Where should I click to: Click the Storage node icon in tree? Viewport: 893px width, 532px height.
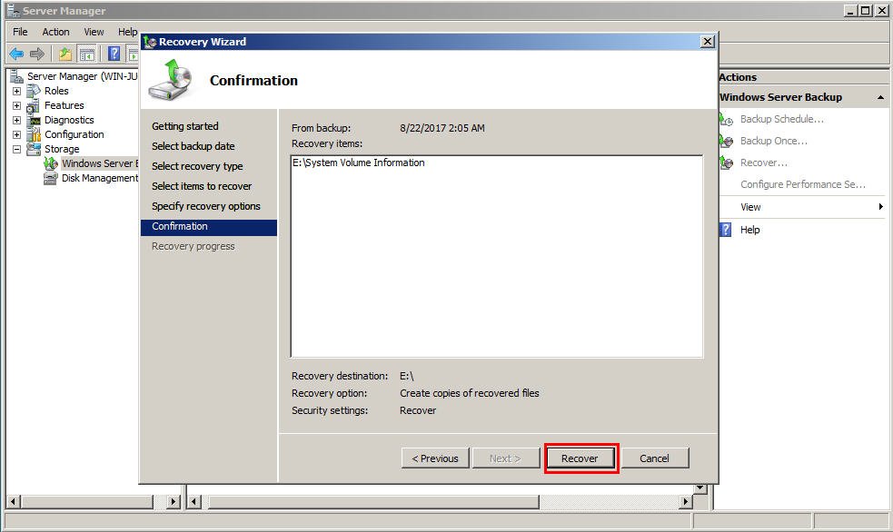pyautogui.click(x=34, y=149)
